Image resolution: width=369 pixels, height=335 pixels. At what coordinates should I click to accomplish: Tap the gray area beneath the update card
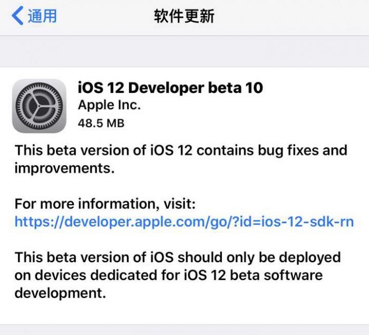click(184, 330)
